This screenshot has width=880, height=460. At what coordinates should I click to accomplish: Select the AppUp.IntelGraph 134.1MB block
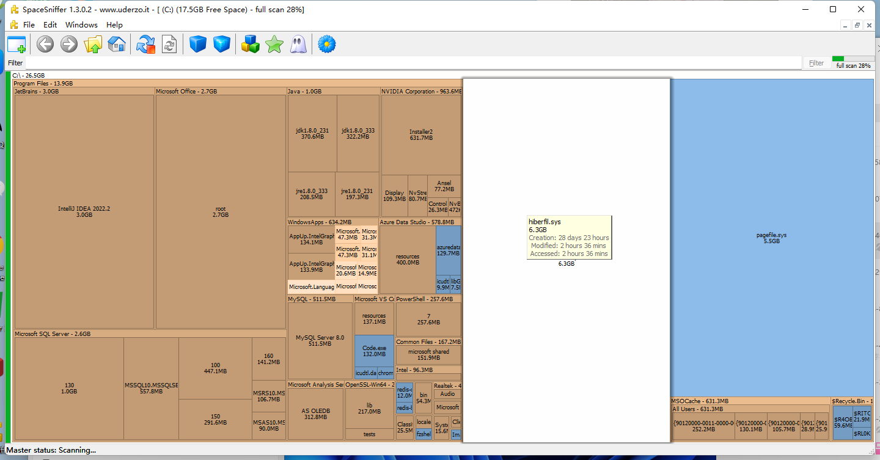coord(311,239)
